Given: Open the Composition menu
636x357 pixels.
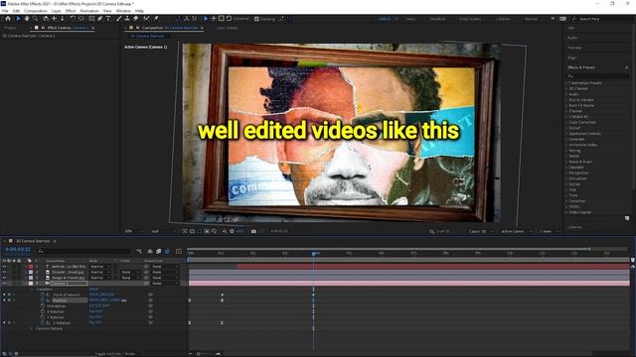Looking at the screenshot, I should 36,11.
